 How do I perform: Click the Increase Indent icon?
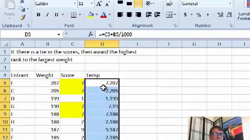coord(157,15)
